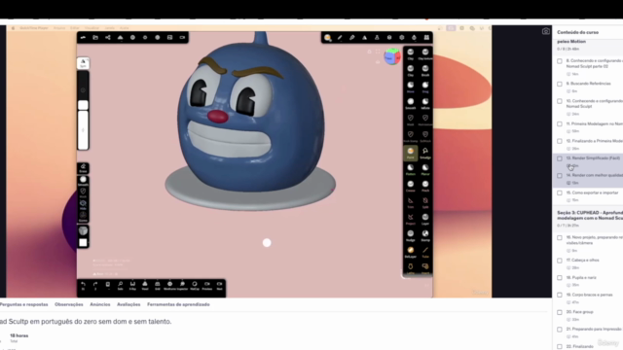
Task: Check lesson 15 Como exportar e importar checkbox
Action: [x=560, y=192]
